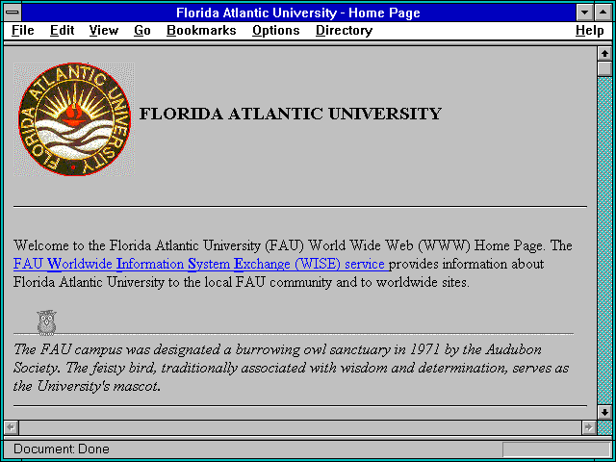Open the Directory menu
This screenshot has width=616, height=462.
pyautogui.click(x=345, y=31)
